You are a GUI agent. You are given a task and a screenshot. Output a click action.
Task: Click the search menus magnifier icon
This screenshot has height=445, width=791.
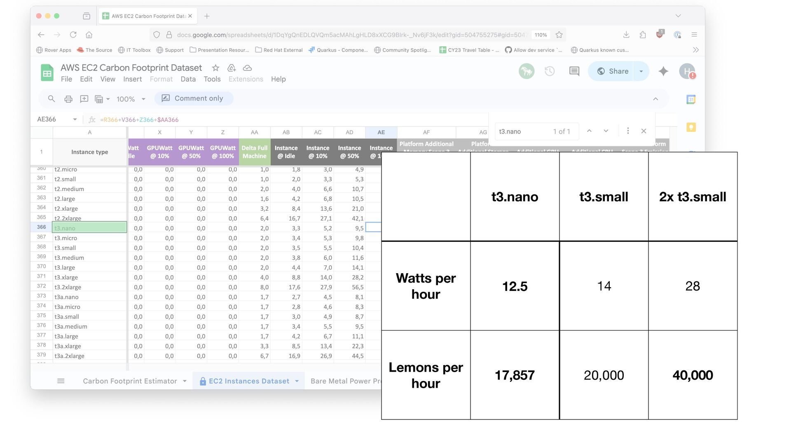[51, 99]
